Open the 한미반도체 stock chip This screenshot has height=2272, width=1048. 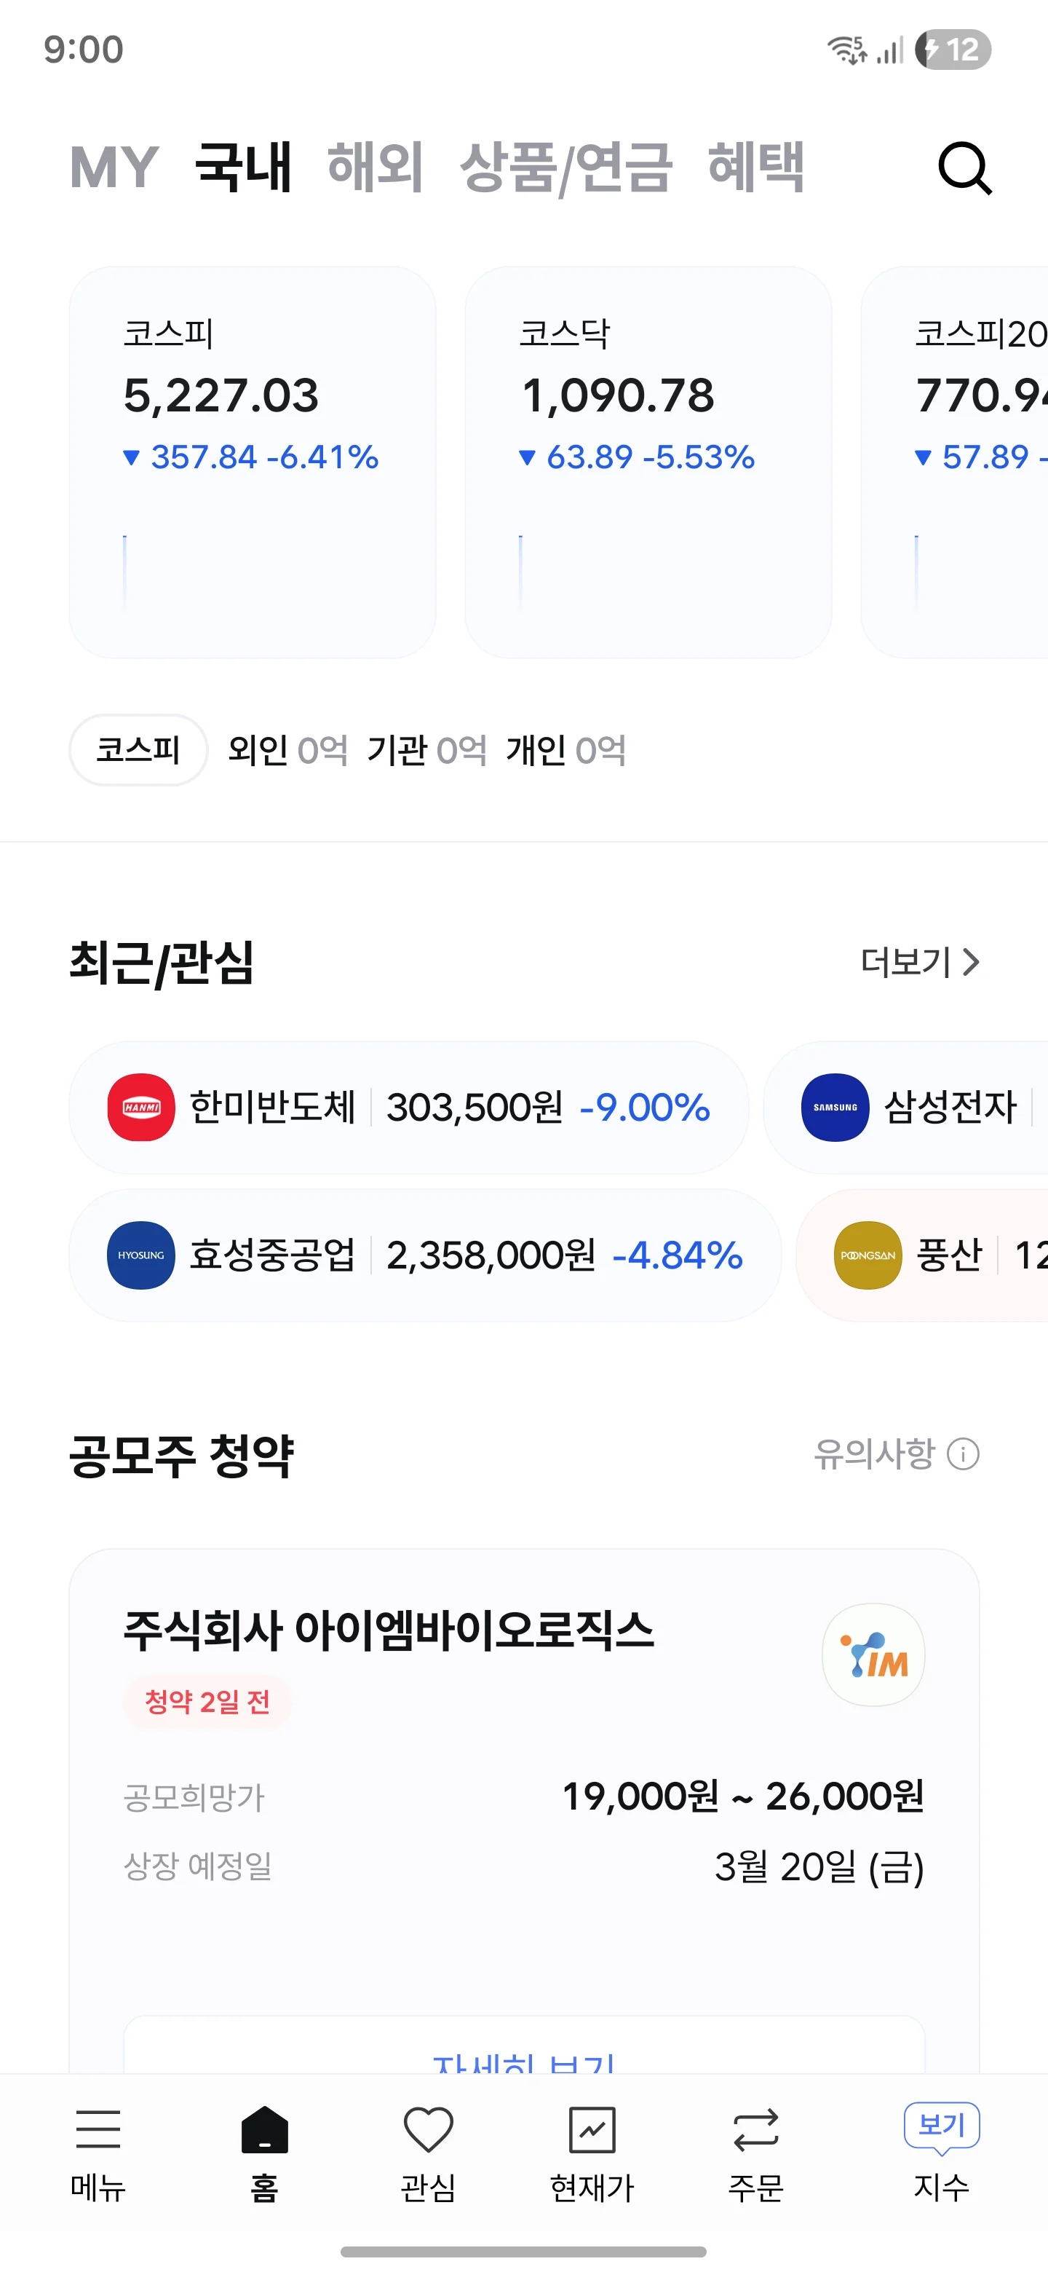409,1107
